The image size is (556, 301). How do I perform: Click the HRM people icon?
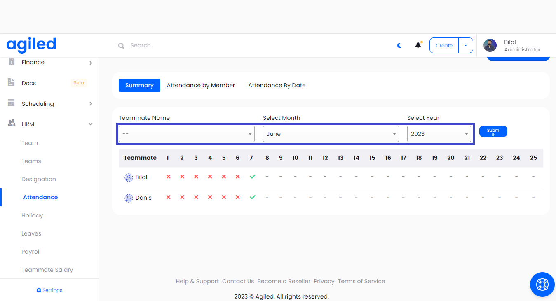click(x=12, y=124)
